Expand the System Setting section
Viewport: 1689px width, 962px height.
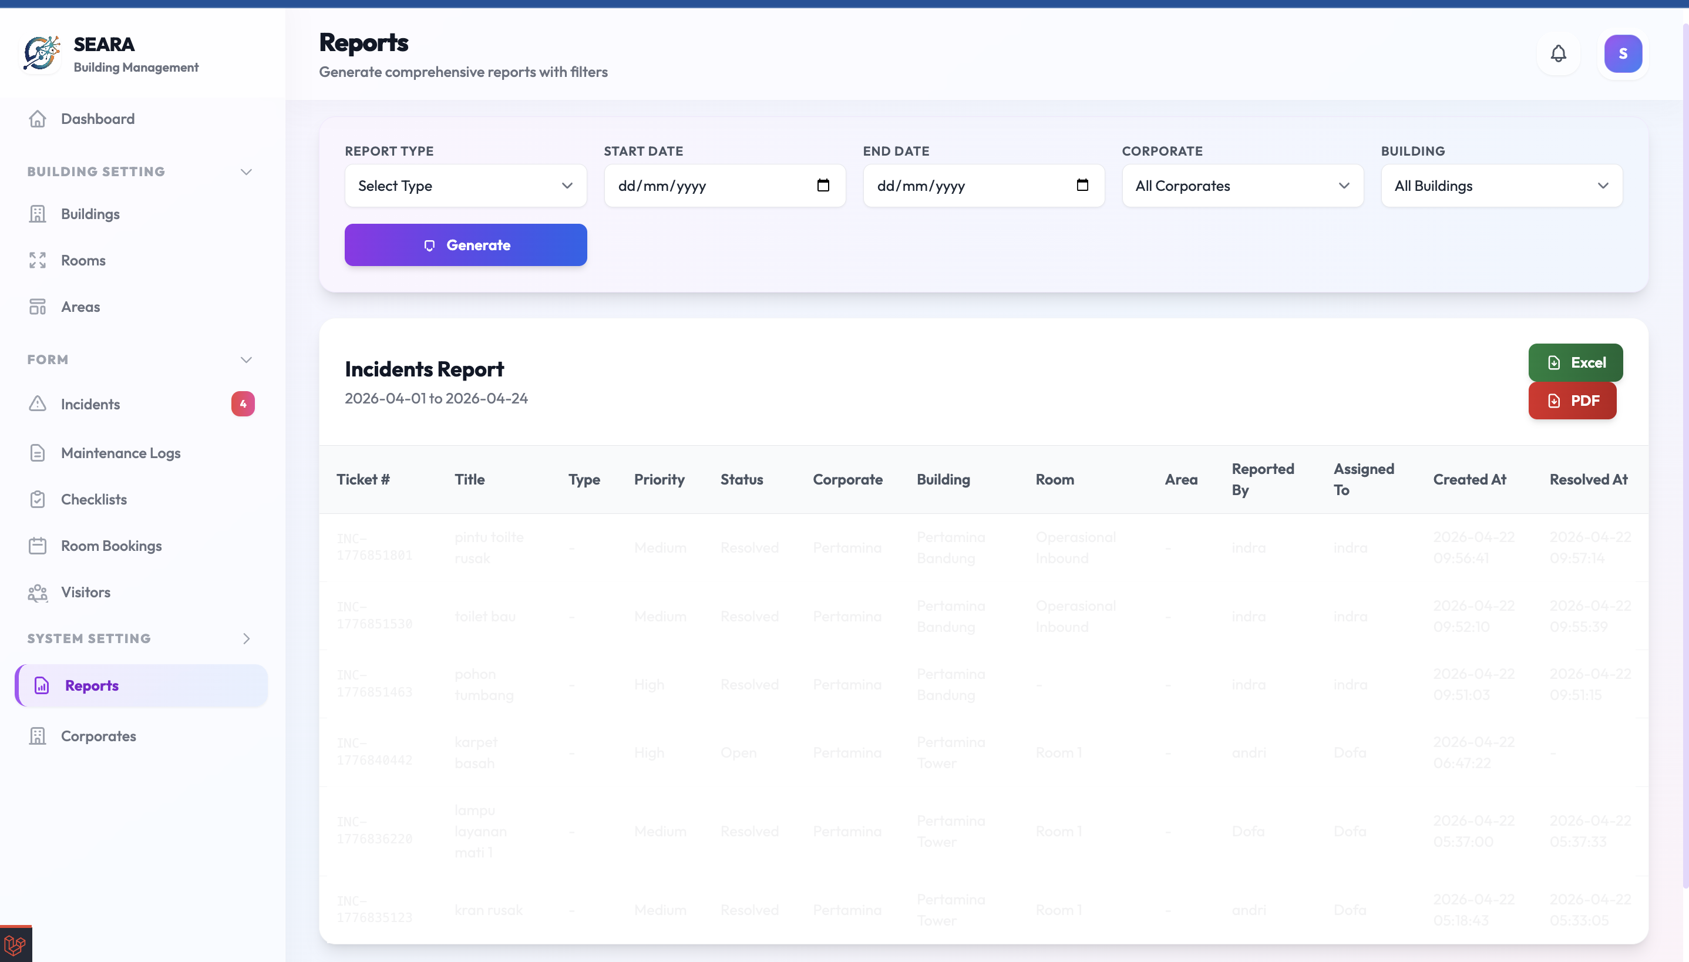pyautogui.click(x=245, y=638)
